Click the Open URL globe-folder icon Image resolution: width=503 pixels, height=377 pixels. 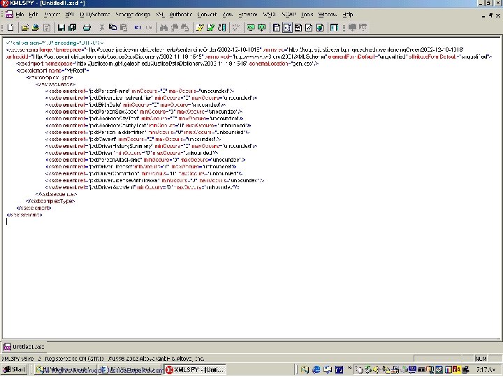coord(36,27)
